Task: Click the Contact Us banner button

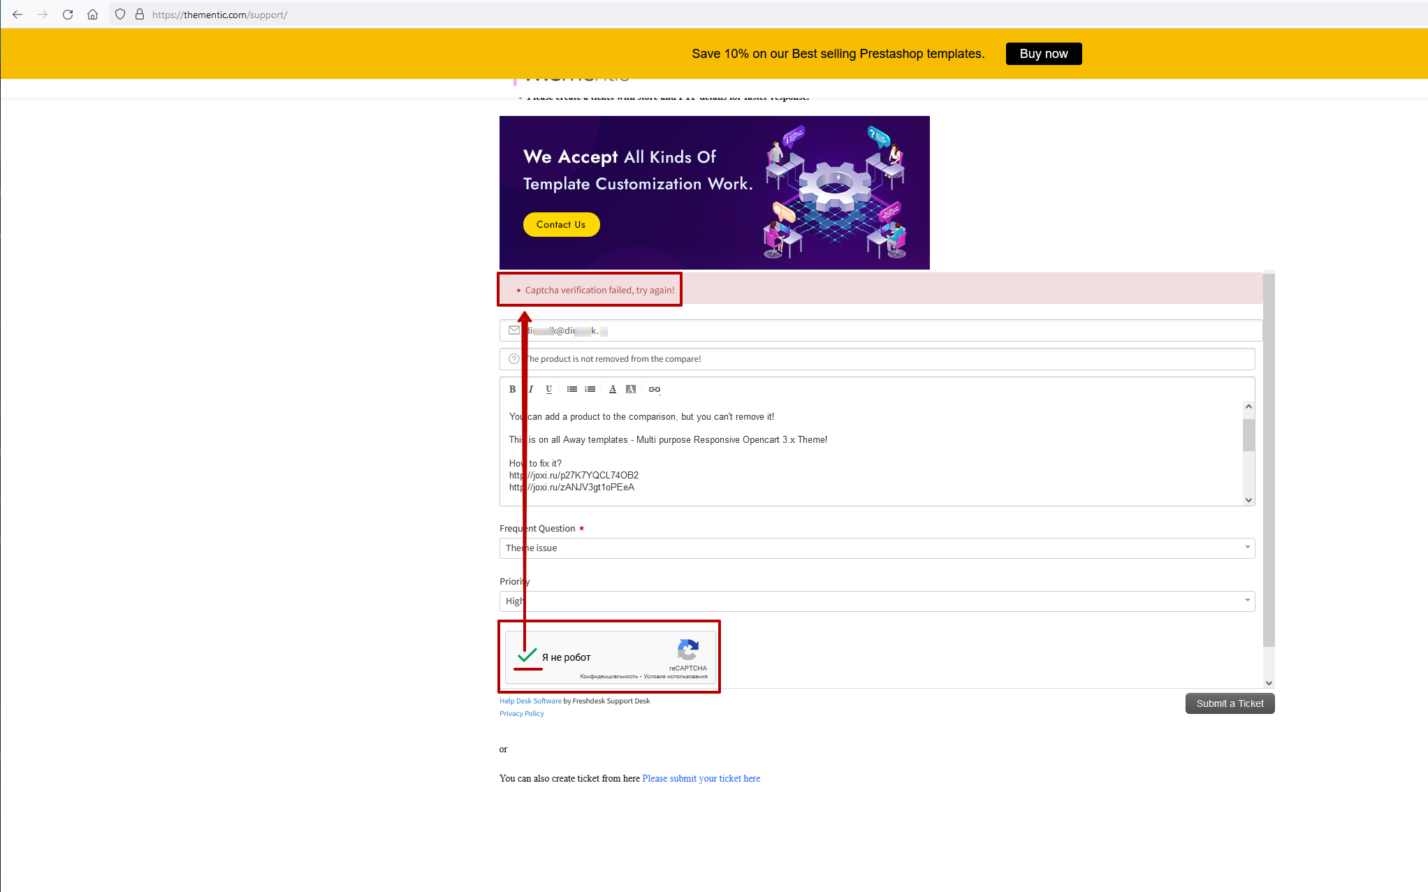Action: coord(561,224)
